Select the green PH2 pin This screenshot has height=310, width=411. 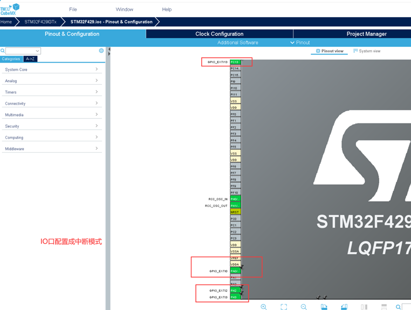click(235, 291)
